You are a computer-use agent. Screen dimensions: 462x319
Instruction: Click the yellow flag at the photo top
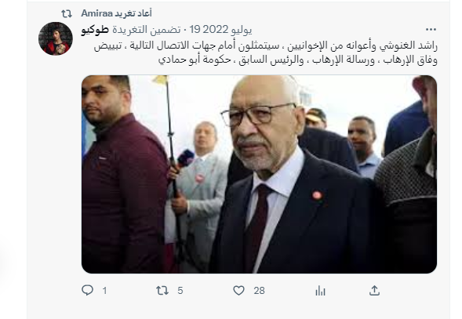[161, 79]
